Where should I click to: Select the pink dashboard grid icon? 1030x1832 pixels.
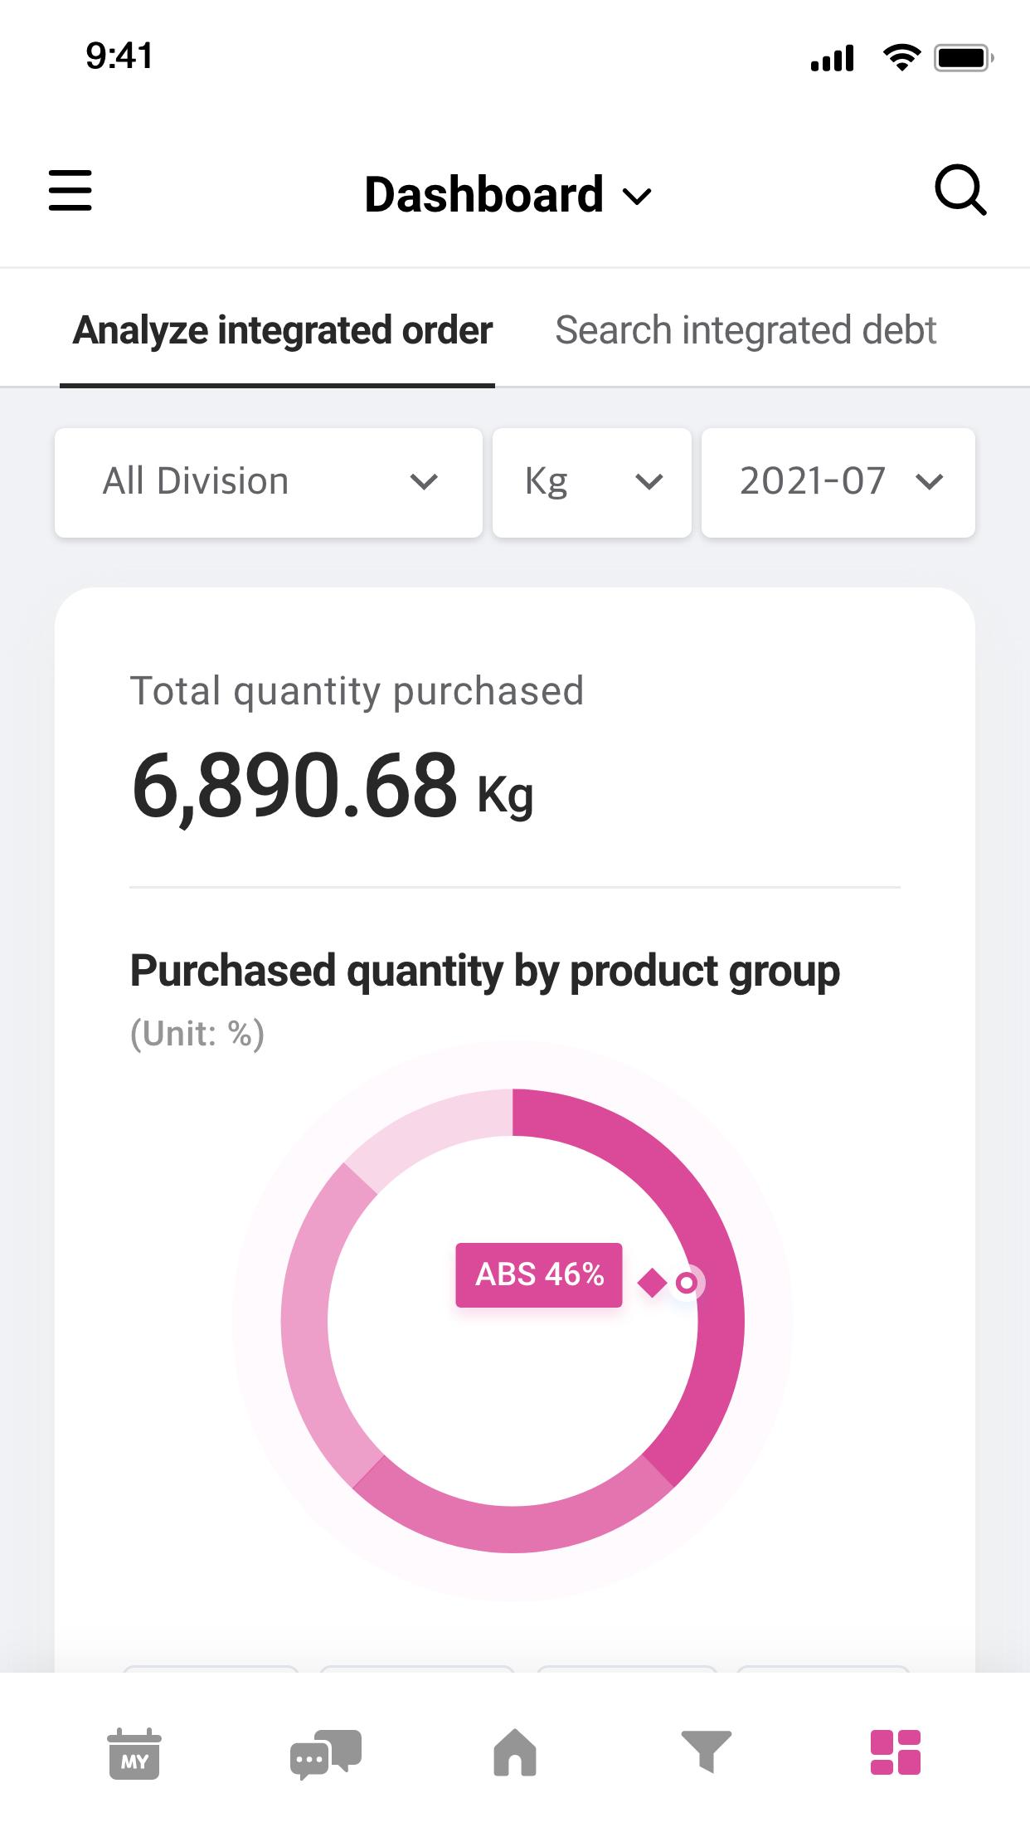point(896,1752)
